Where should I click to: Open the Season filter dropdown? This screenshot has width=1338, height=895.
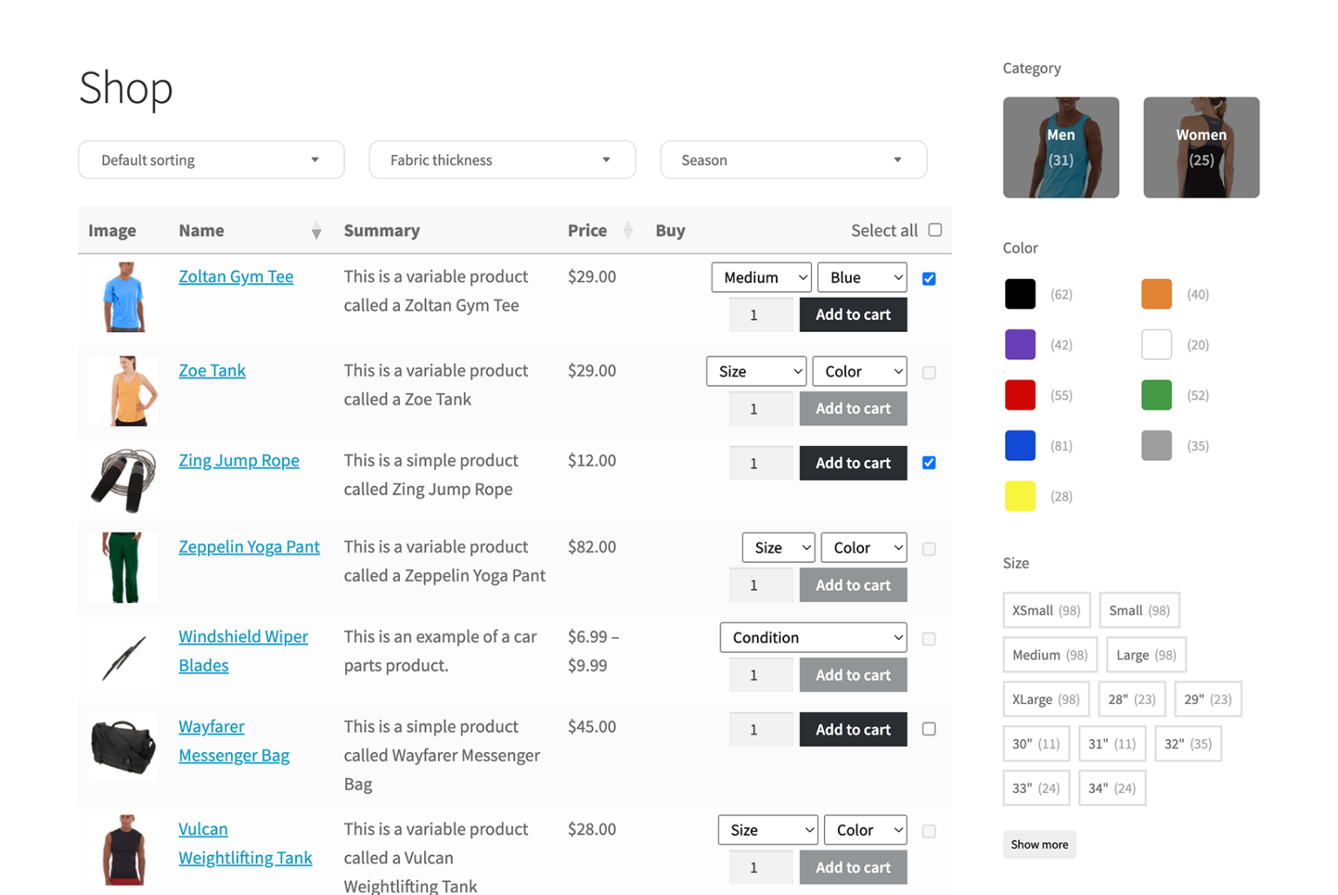(x=792, y=159)
